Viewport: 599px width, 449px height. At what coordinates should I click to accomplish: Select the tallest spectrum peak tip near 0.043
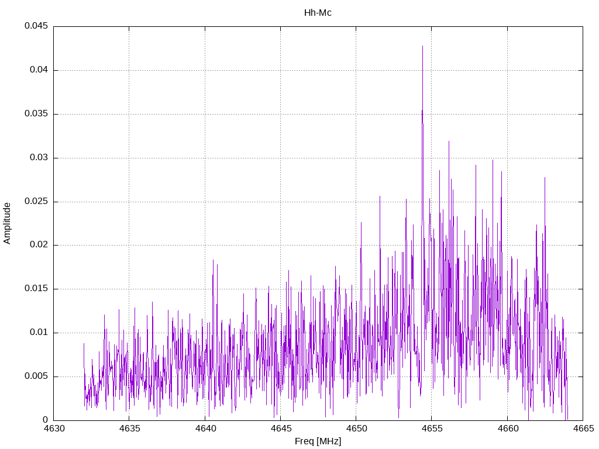pos(422,47)
